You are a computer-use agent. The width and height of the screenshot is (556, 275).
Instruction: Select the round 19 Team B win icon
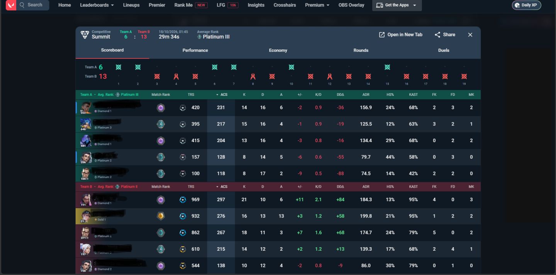click(464, 76)
